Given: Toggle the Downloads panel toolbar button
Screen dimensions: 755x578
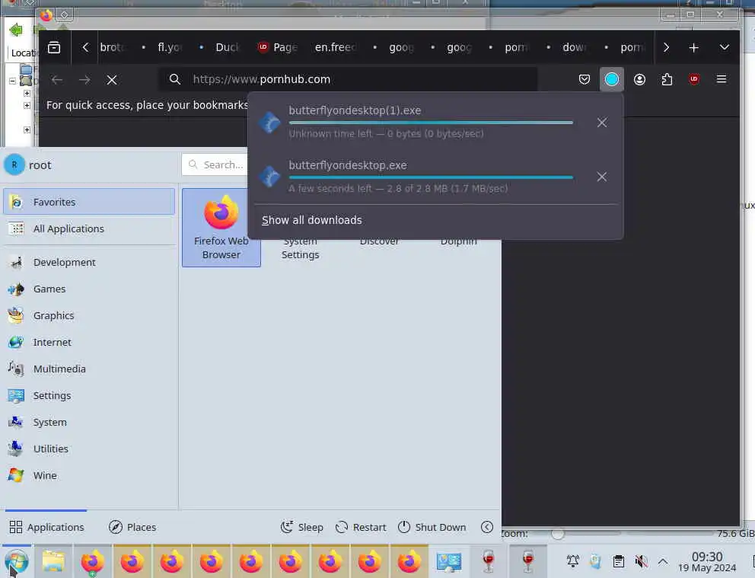Looking at the screenshot, I should [x=611, y=79].
